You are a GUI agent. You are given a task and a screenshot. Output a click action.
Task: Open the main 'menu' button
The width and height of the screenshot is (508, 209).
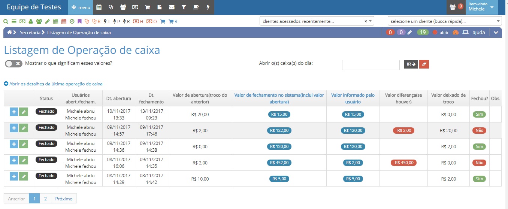click(80, 7)
